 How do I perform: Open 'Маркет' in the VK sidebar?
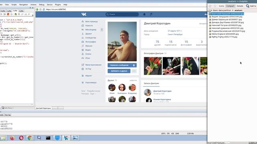[87, 76]
